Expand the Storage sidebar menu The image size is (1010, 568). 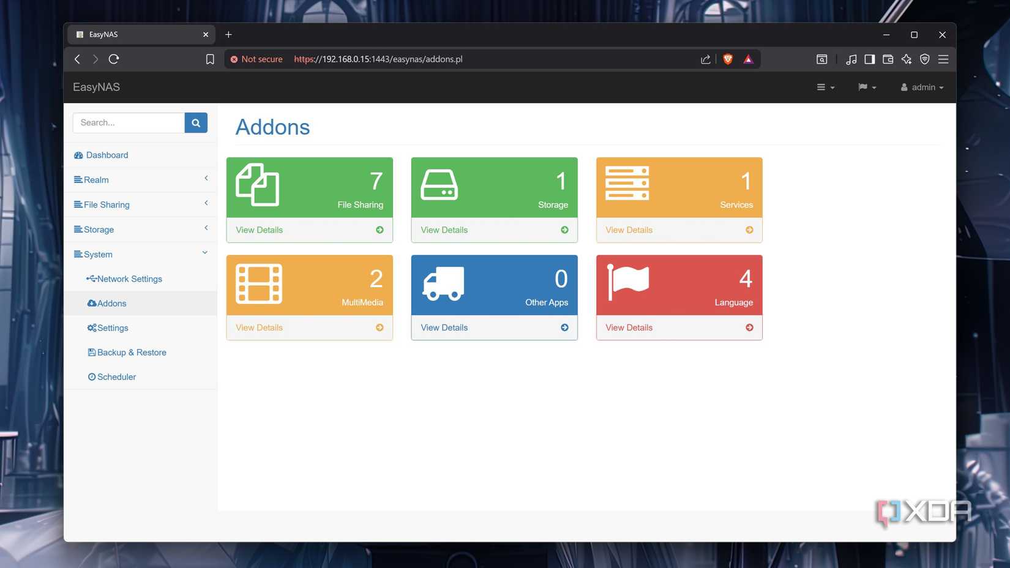tap(140, 230)
